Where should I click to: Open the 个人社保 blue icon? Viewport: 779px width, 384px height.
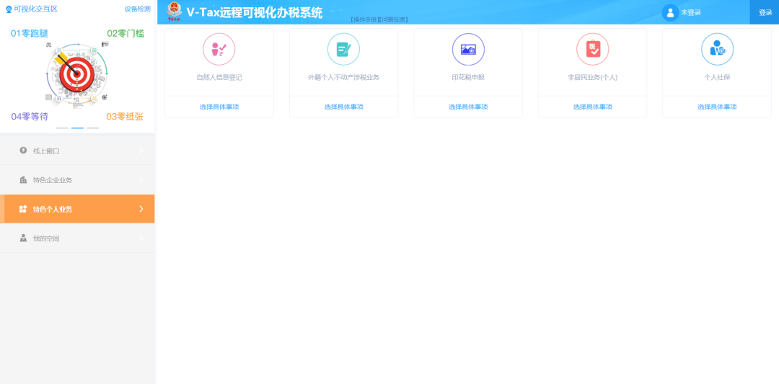click(717, 49)
